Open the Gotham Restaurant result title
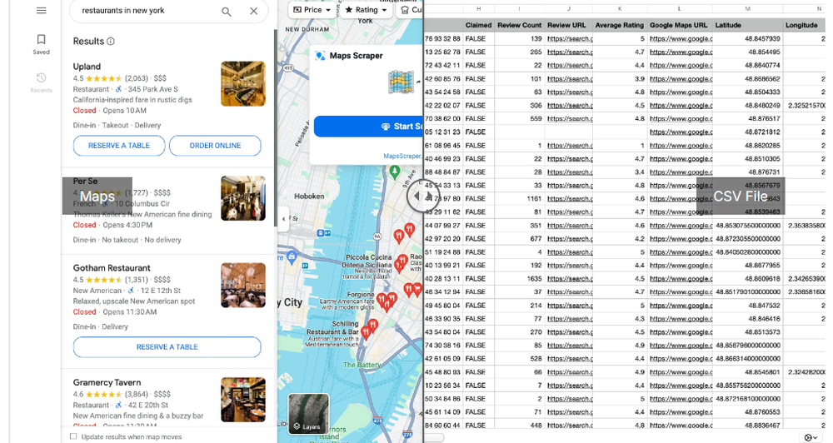 tap(112, 267)
